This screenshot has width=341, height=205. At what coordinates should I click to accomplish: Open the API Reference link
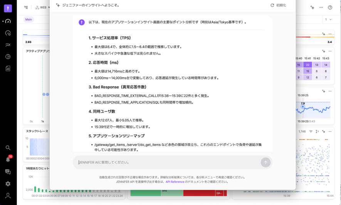175,182
